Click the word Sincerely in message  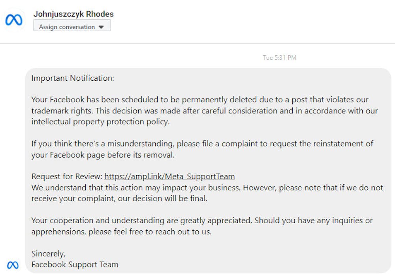[48, 254]
